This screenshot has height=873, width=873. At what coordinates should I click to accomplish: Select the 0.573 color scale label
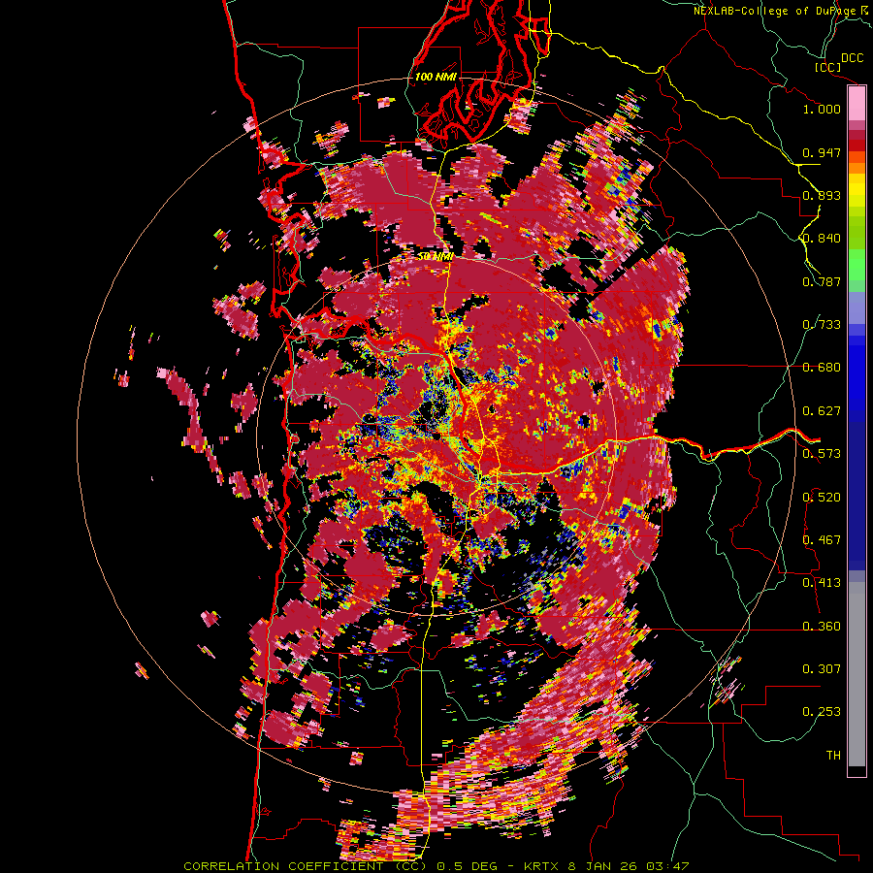click(x=822, y=454)
